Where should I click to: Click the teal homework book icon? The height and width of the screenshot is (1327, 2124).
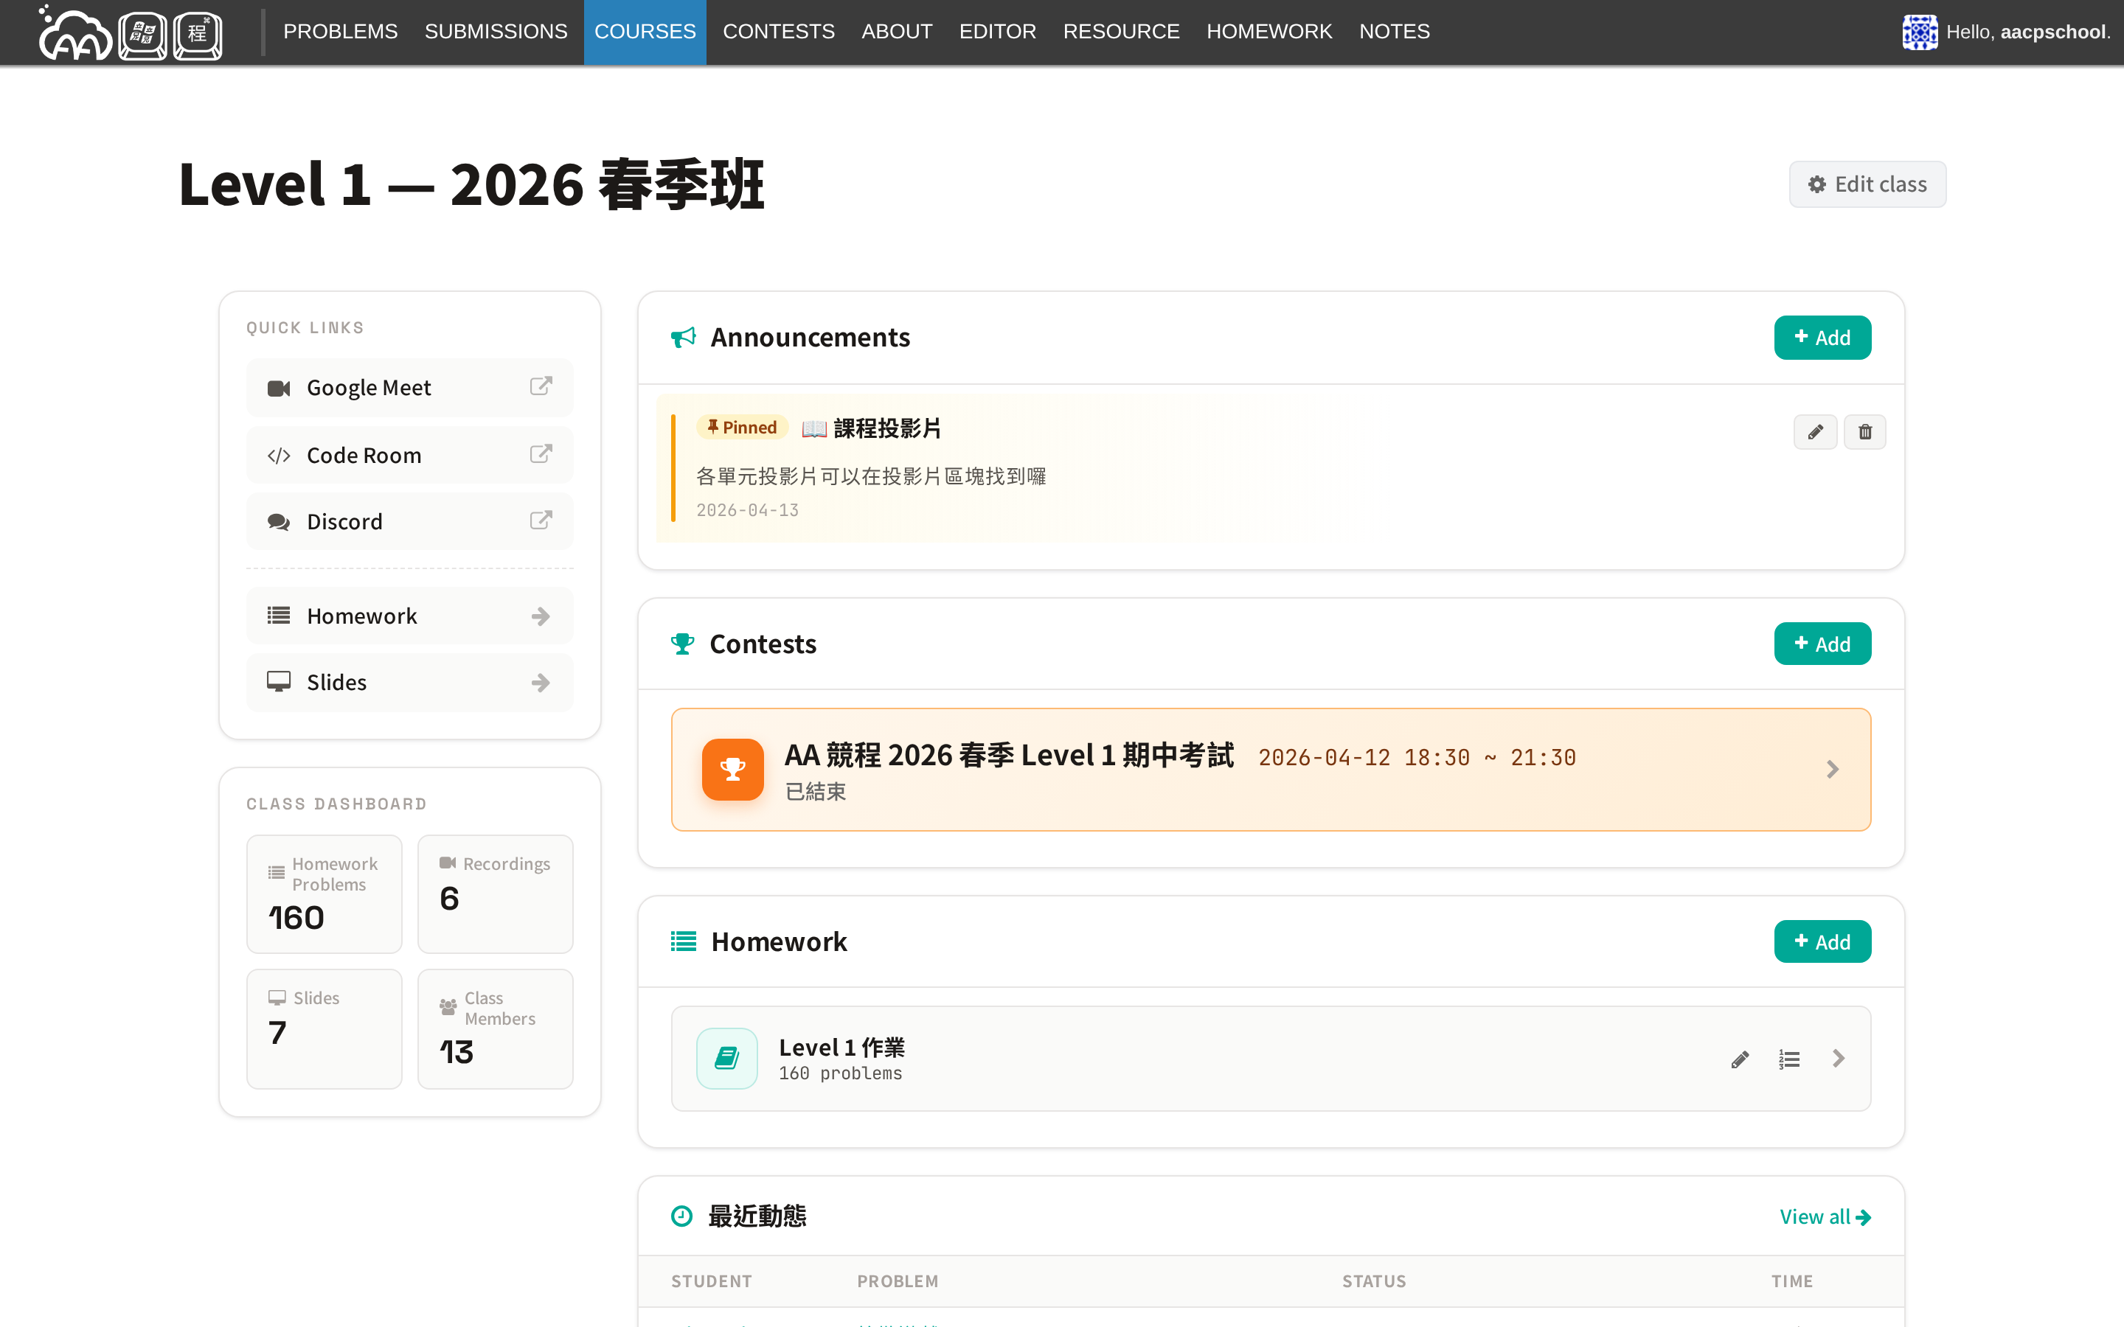pyautogui.click(x=726, y=1059)
